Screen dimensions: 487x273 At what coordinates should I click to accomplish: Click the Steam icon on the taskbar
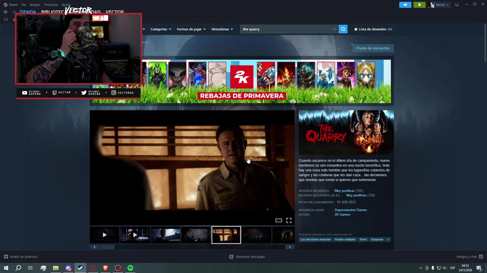[80, 268]
